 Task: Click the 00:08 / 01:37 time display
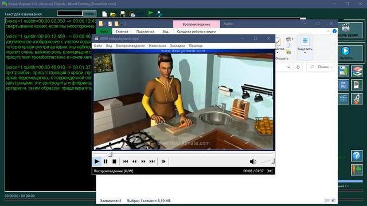253,171
